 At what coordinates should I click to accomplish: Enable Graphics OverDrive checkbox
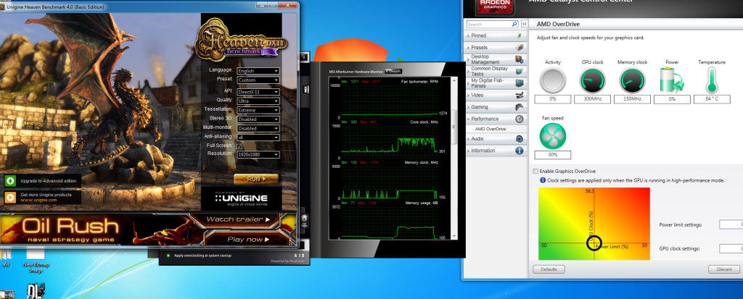click(x=536, y=171)
